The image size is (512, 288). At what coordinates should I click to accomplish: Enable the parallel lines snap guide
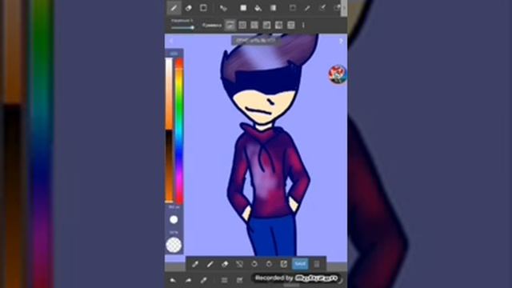(242, 25)
